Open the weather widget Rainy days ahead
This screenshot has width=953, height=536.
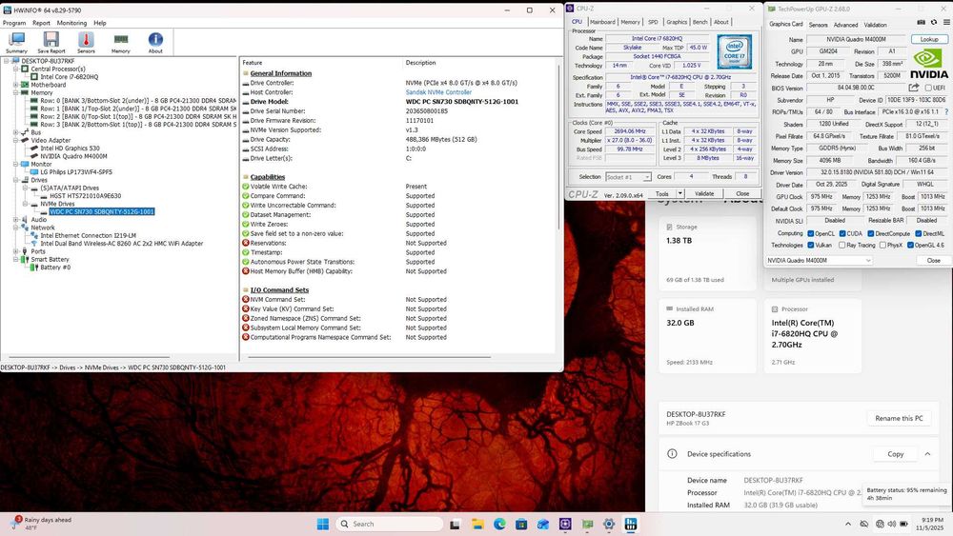tap(41, 524)
